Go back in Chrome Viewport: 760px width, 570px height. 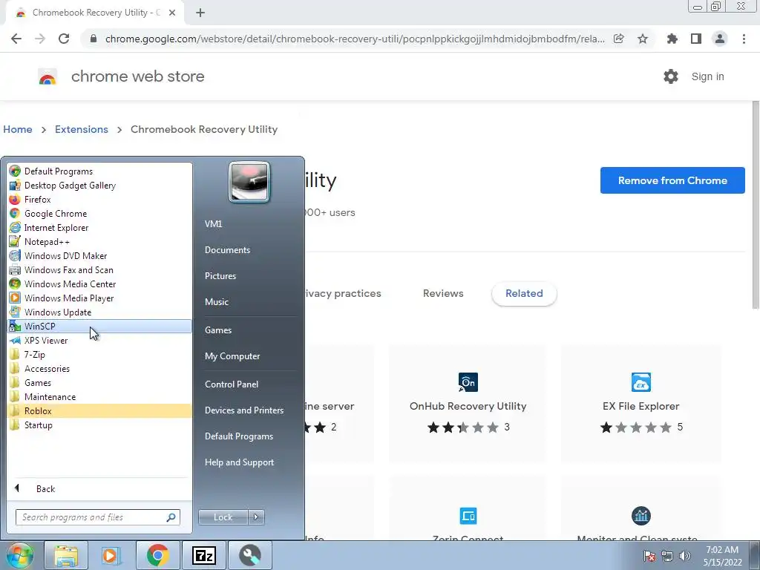[x=16, y=39]
